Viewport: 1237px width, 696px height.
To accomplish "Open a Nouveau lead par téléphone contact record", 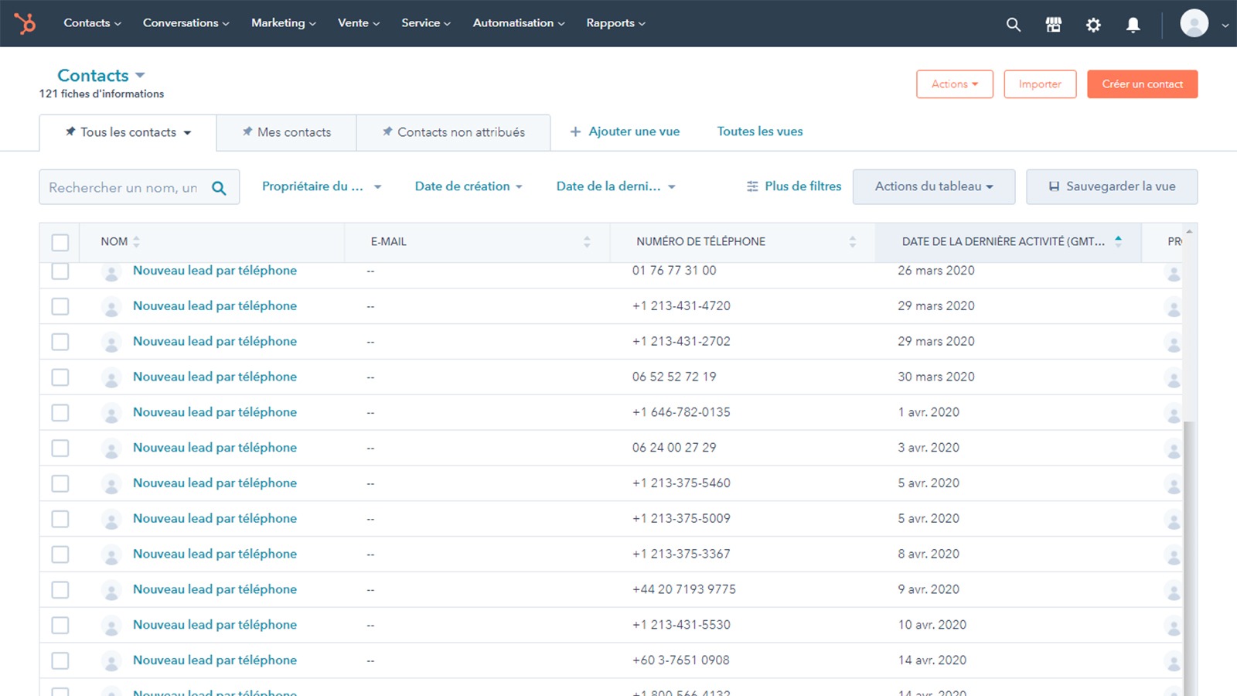I will 214,271.
